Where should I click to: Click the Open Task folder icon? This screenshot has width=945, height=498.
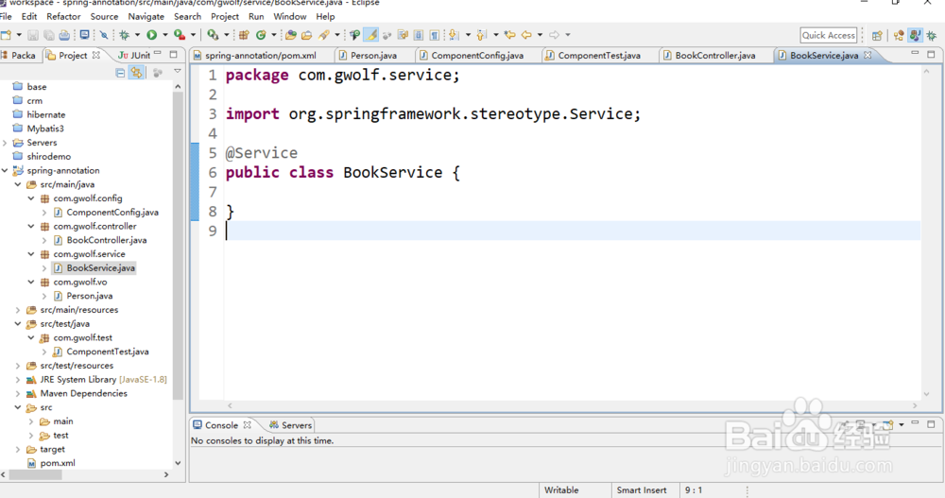(x=307, y=35)
